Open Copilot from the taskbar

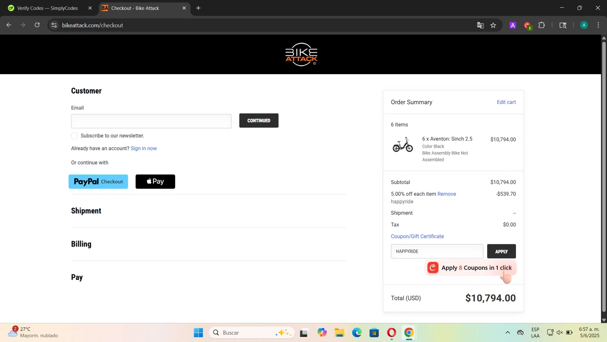(322, 333)
